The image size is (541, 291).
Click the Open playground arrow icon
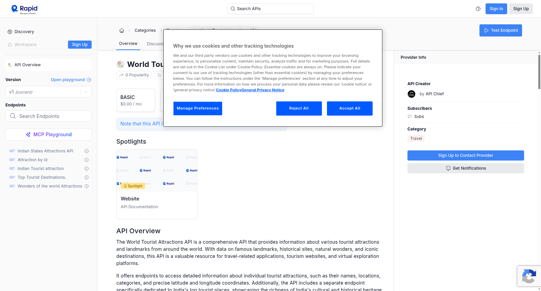point(89,80)
